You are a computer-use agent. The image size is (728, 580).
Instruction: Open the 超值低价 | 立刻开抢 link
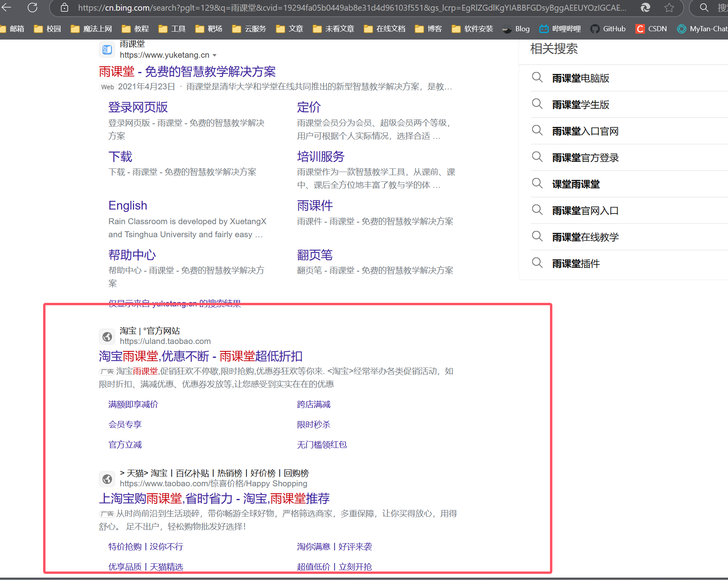point(334,567)
